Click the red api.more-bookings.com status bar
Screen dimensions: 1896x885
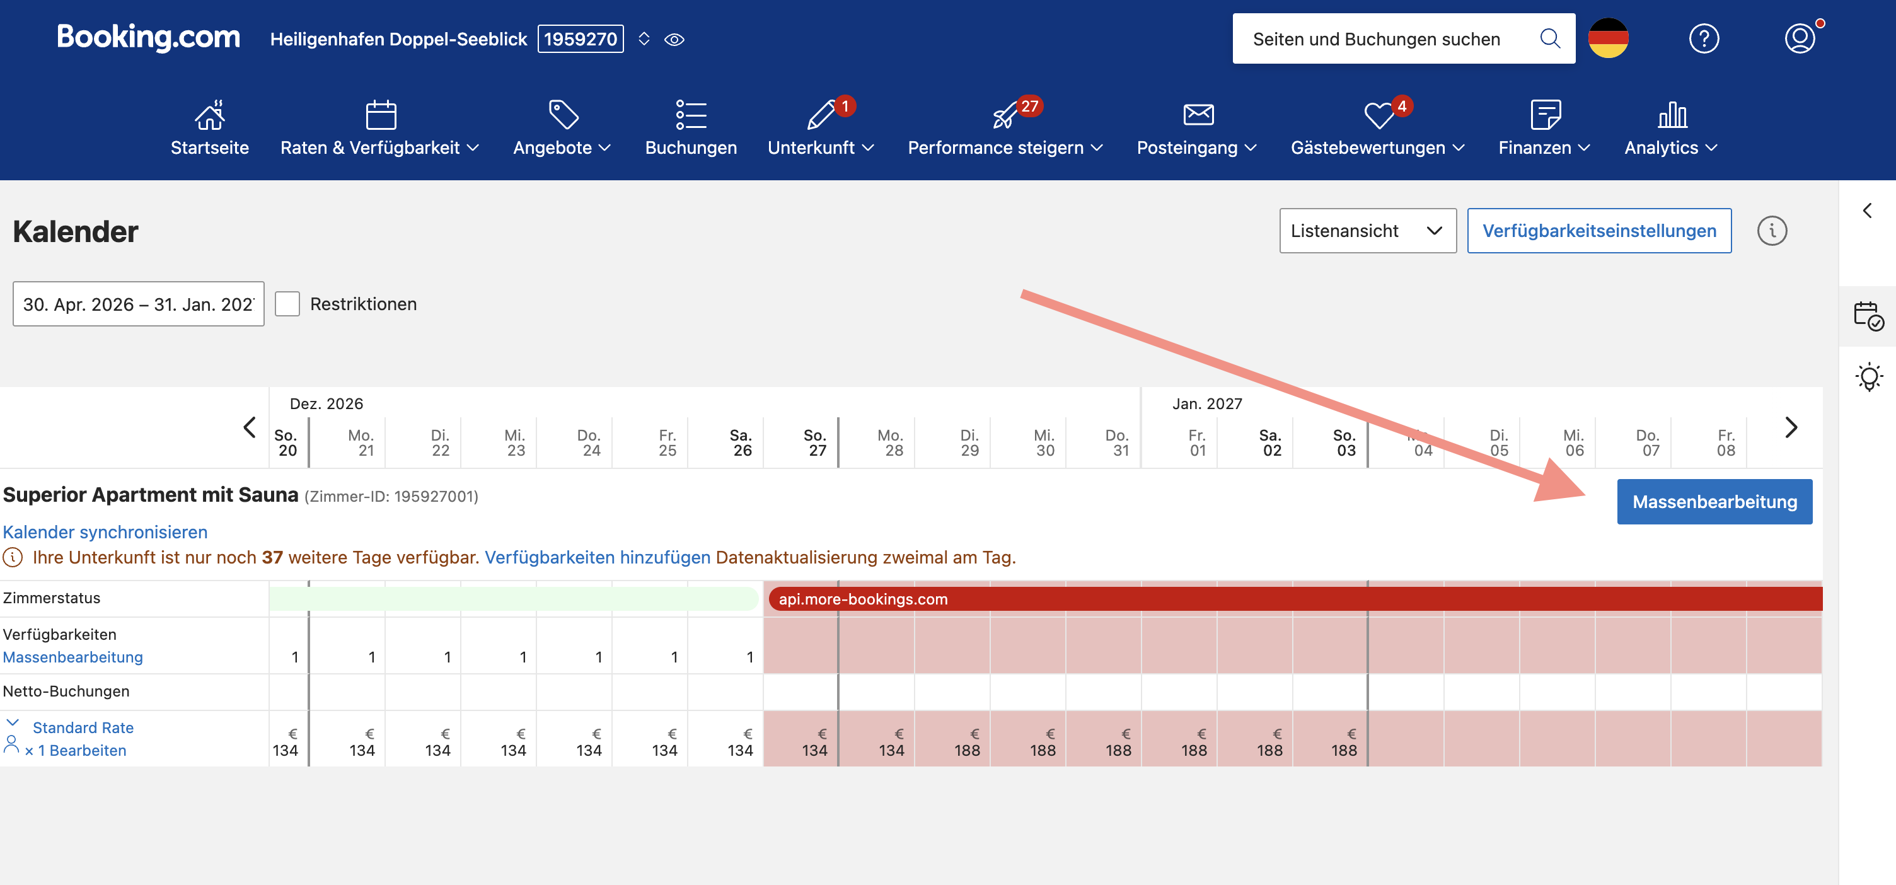[x=1295, y=599]
